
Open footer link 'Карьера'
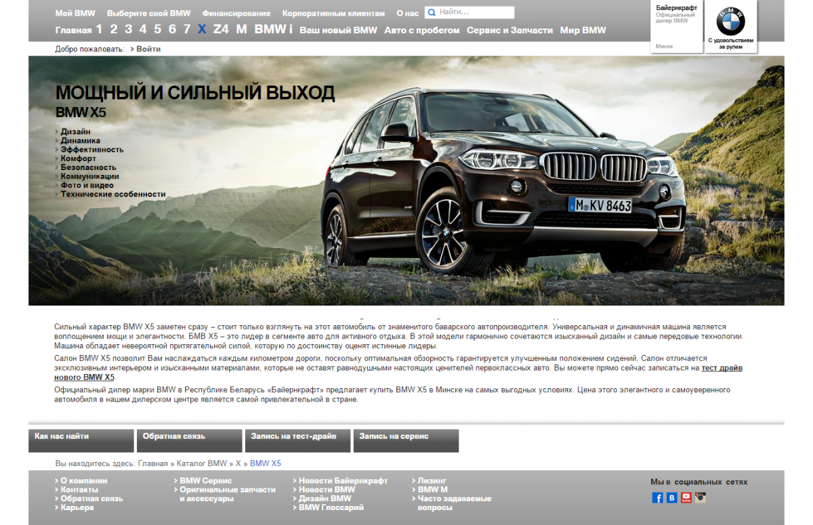pyautogui.click(x=77, y=507)
